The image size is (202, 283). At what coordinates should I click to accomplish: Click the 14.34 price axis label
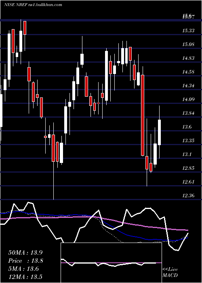pos(188,86)
